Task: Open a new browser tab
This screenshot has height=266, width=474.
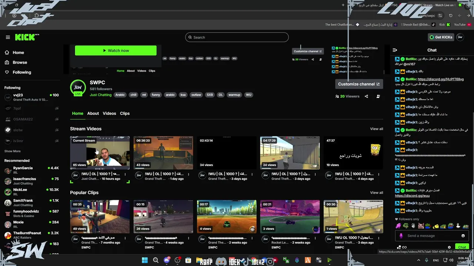Action: coord(343,5)
